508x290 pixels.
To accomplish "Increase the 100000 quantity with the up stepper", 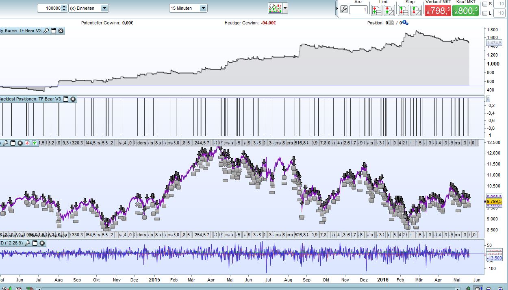I will click(64, 6).
